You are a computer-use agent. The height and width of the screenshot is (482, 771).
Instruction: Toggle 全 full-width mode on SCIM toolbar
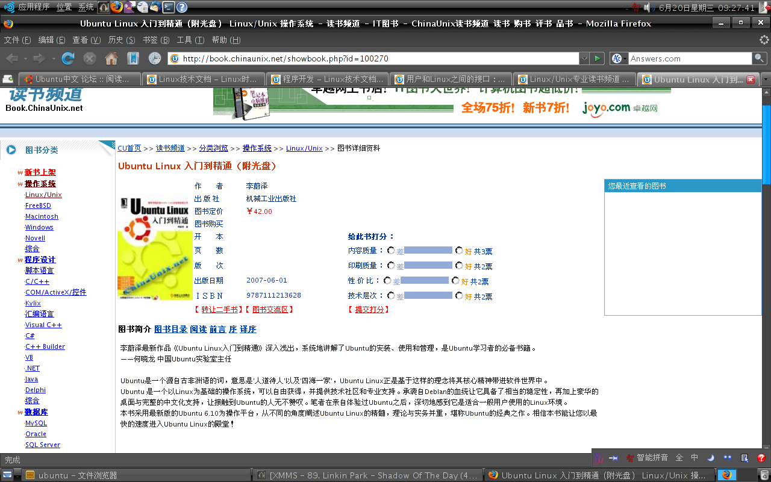679,458
